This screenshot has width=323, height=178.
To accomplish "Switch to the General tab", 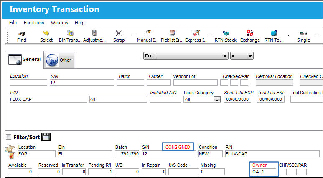I will 25,60.
